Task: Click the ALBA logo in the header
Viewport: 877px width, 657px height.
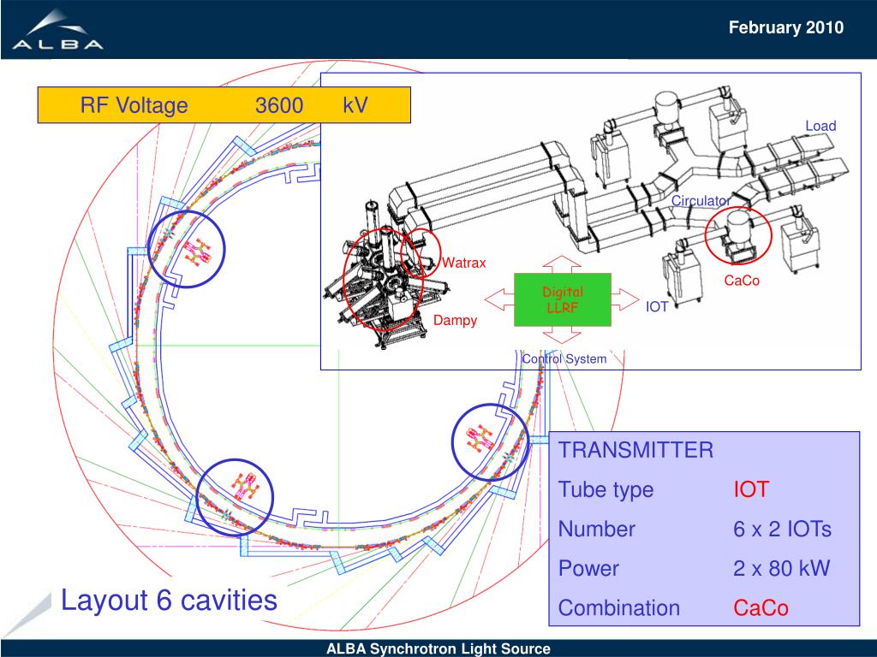Action: 58,30
